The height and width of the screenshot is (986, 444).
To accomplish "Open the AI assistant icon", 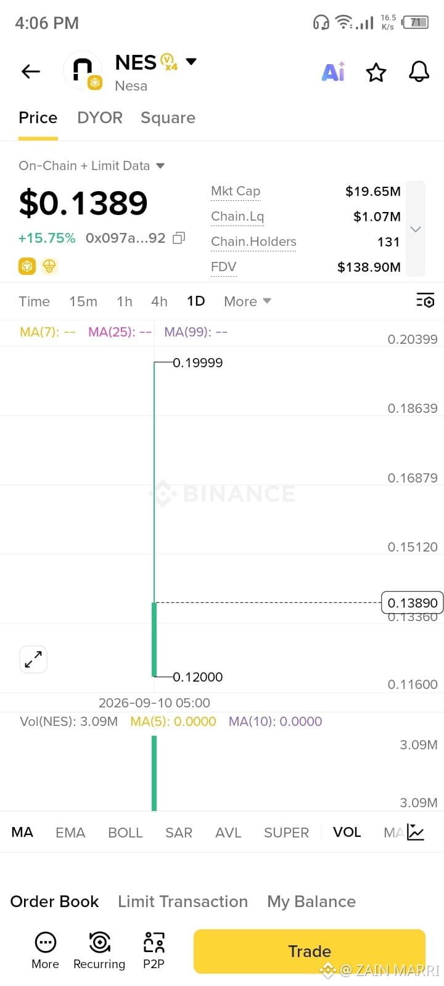I will (x=334, y=72).
